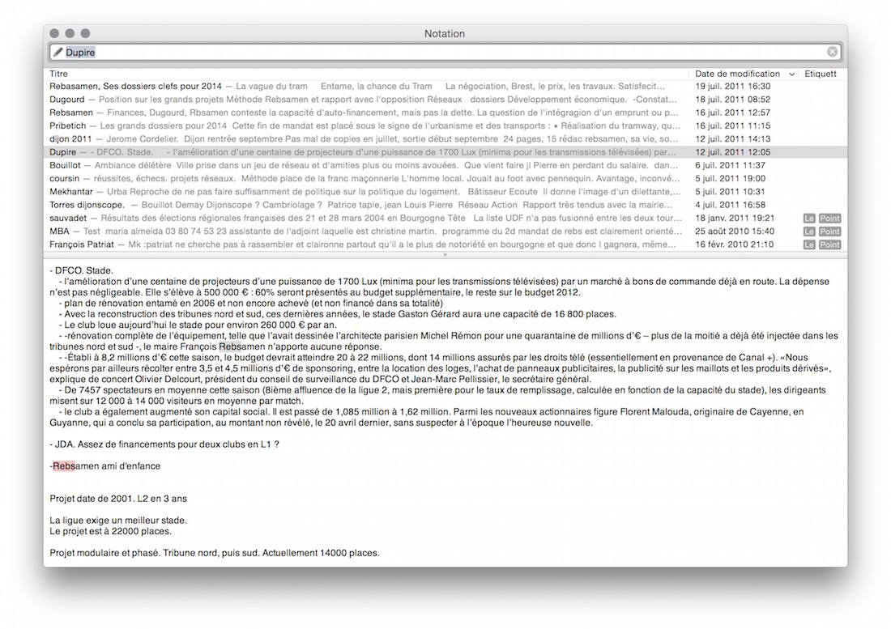891x629 pixels.
Task: Click the date 12 juil. 2011 12:05
Action: (733, 152)
